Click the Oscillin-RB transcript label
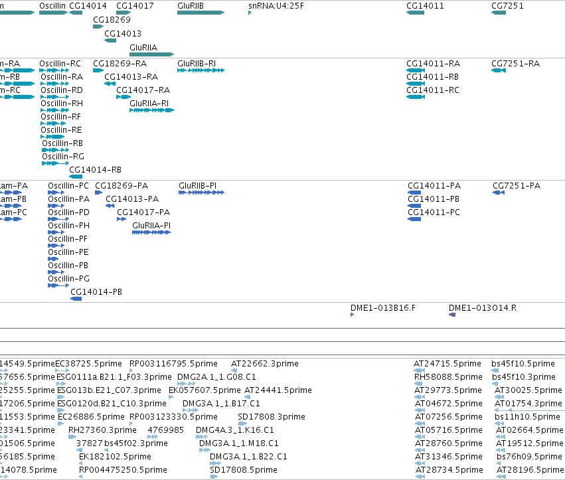 (62, 143)
